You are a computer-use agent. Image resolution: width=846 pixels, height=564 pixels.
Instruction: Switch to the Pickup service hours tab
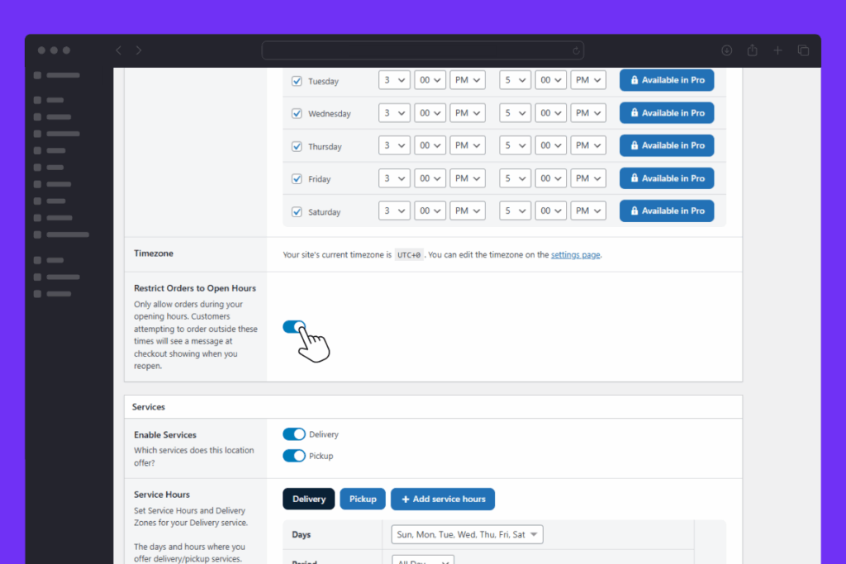coord(362,499)
